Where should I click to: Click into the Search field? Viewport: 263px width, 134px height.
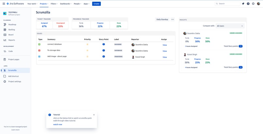point(228,4)
